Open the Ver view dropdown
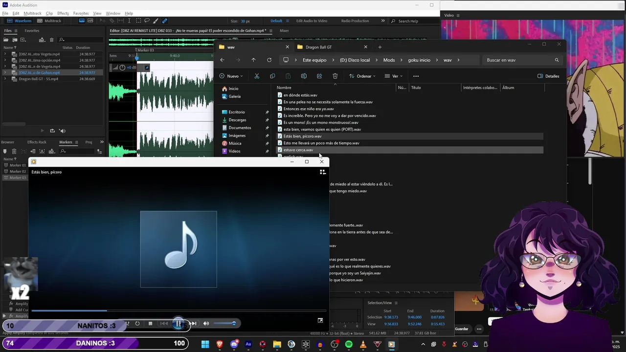626x352 pixels. [394, 76]
